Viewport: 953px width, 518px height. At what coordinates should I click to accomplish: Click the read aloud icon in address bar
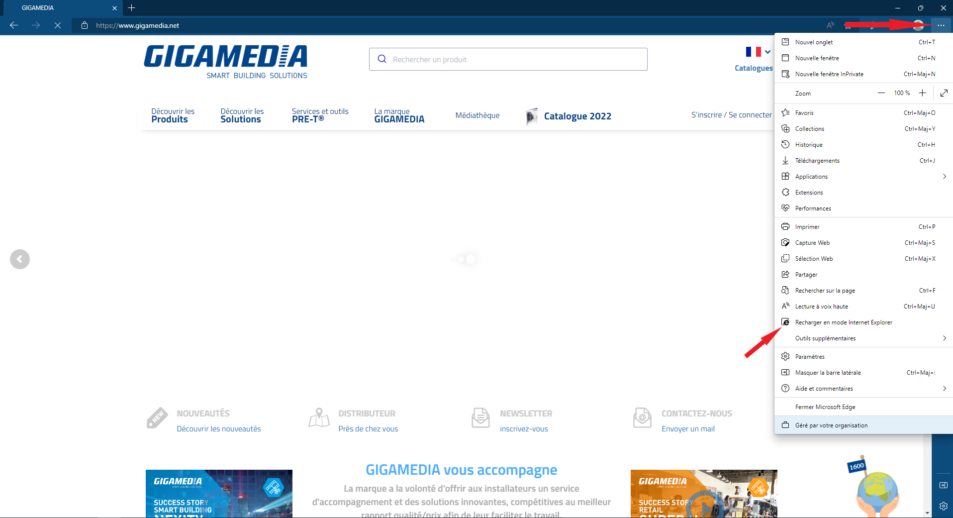coord(830,25)
